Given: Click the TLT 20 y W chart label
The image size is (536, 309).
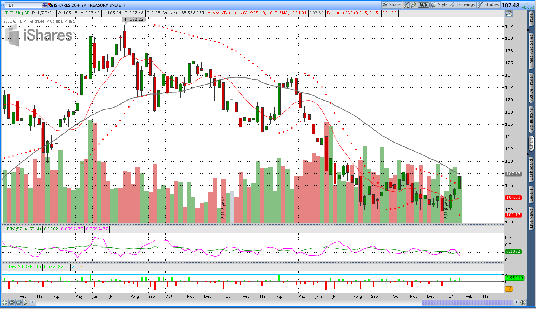Looking at the screenshot, I should pyautogui.click(x=16, y=13).
